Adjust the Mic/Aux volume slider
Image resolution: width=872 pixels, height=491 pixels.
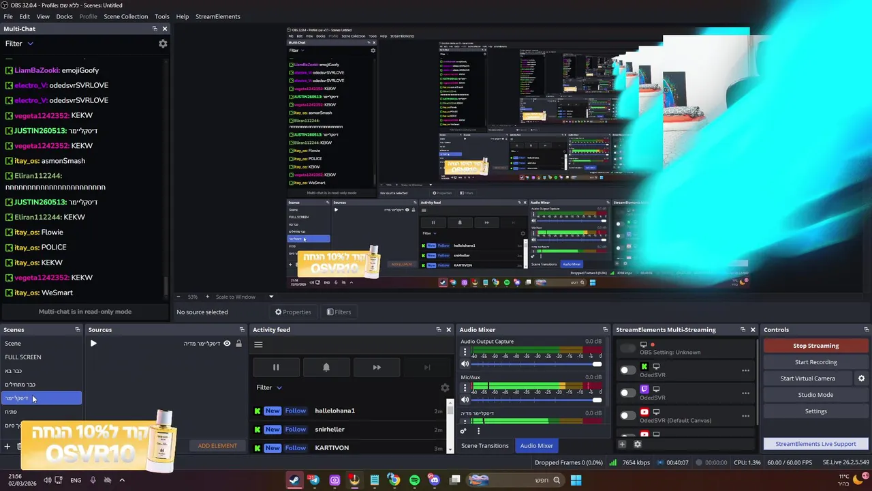537,400
